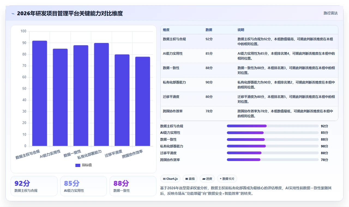Click the 数据主权与合规 bar in chart
Screen dimensions: 349x207
click(x=40, y=93)
